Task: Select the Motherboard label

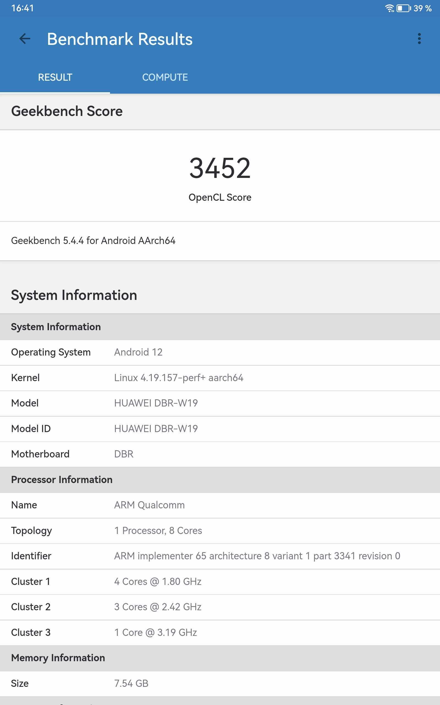Action: (40, 454)
